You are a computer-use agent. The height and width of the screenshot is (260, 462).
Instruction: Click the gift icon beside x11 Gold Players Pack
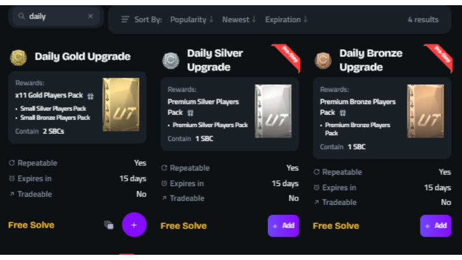coord(90,96)
